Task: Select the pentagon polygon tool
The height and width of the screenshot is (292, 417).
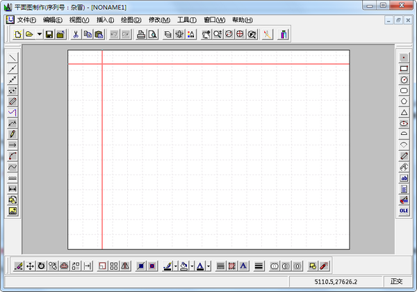Action: [404, 101]
